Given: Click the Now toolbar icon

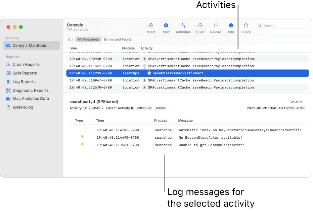Looking at the screenshot, I should tap(166, 25).
